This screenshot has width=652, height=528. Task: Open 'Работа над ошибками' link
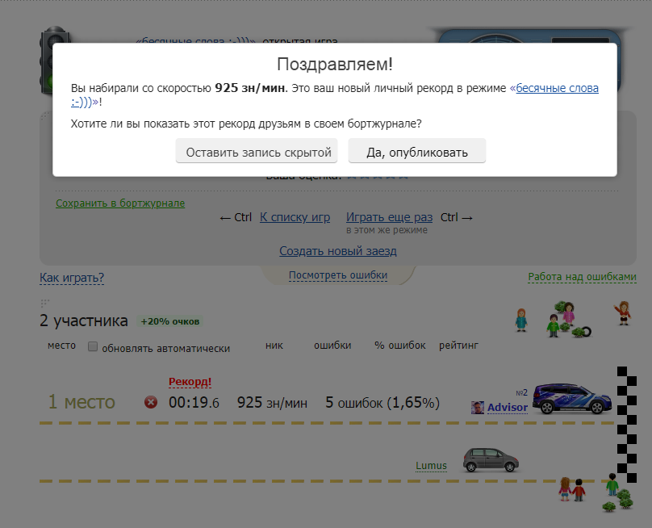point(582,277)
